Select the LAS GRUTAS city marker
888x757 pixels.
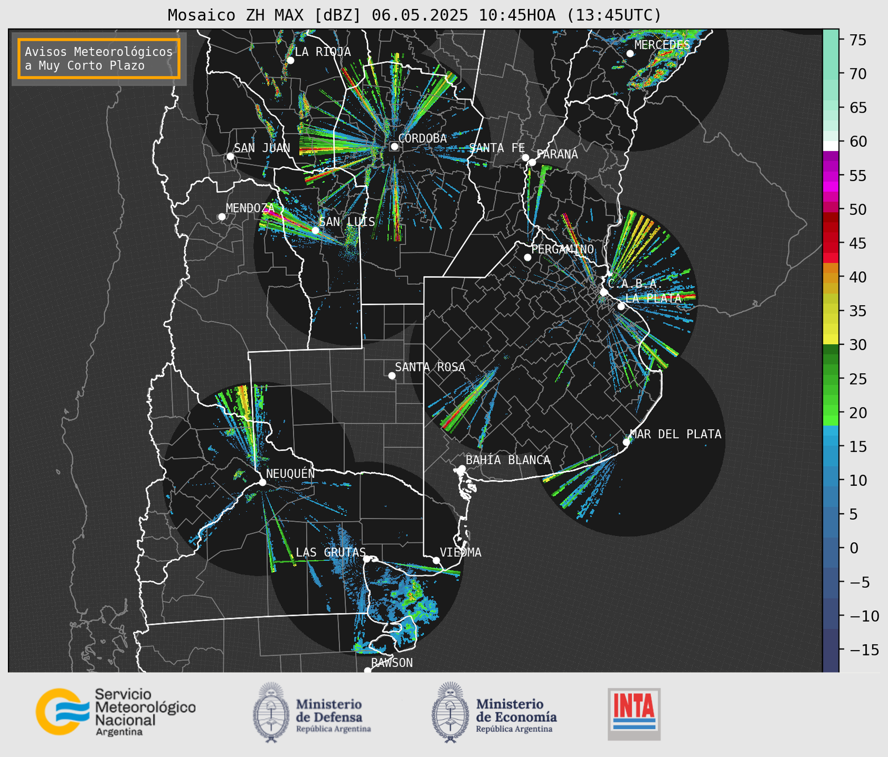[367, 559]
